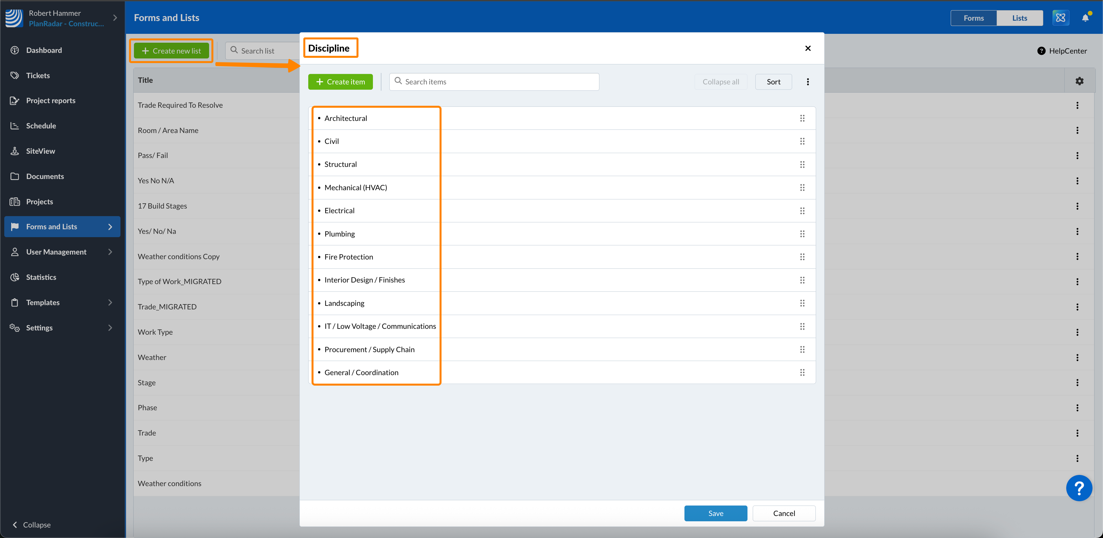
Task: Open the Dashboard sidebar icon
Action: pyautogui.click(x=14, y=50)
